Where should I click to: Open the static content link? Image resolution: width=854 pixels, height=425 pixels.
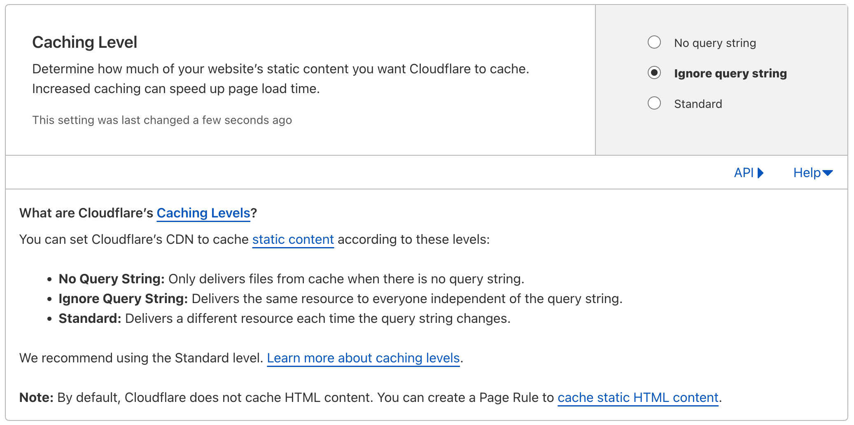pos(293,239)
